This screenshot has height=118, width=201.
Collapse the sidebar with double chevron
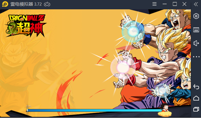(x=196, y=4)
